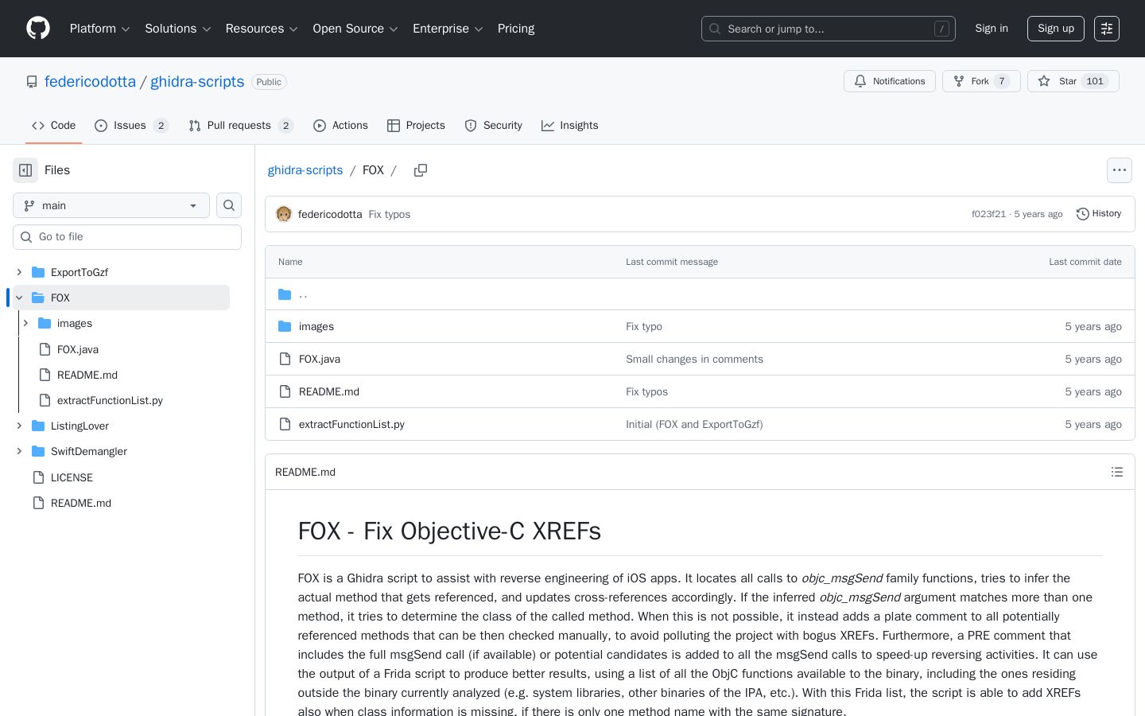Click the LICENSE file icon in sidebar
This screenshot has width=1145, height=716.
point(38,477)
